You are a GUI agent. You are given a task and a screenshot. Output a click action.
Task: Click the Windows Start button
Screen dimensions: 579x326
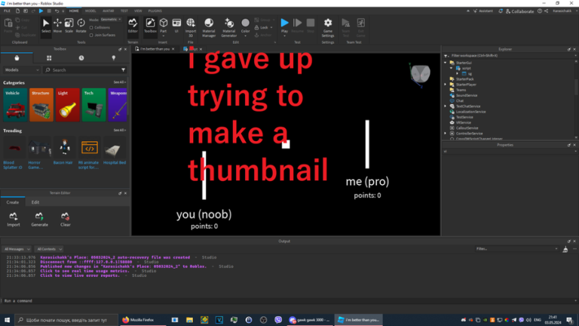point(7,320)
